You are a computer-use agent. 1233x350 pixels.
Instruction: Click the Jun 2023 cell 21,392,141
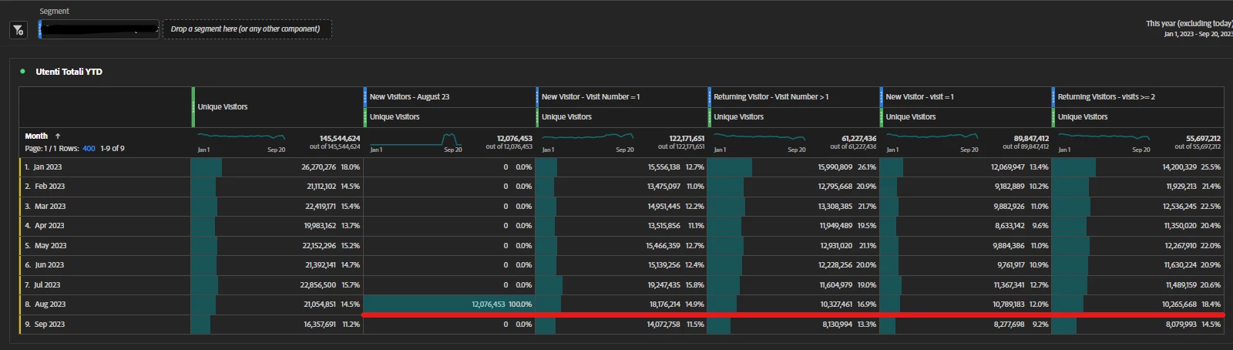click(x=277, y=265)
